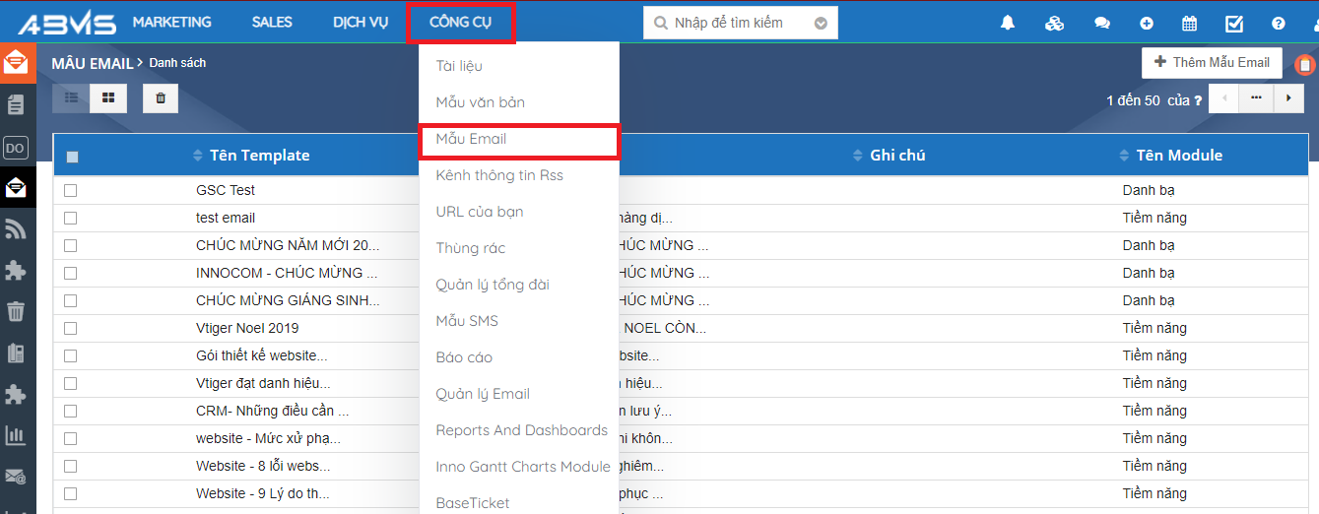
Task: Choose Mẫu SMS from Công Cụ menu
Action: [x=467, y=321]
